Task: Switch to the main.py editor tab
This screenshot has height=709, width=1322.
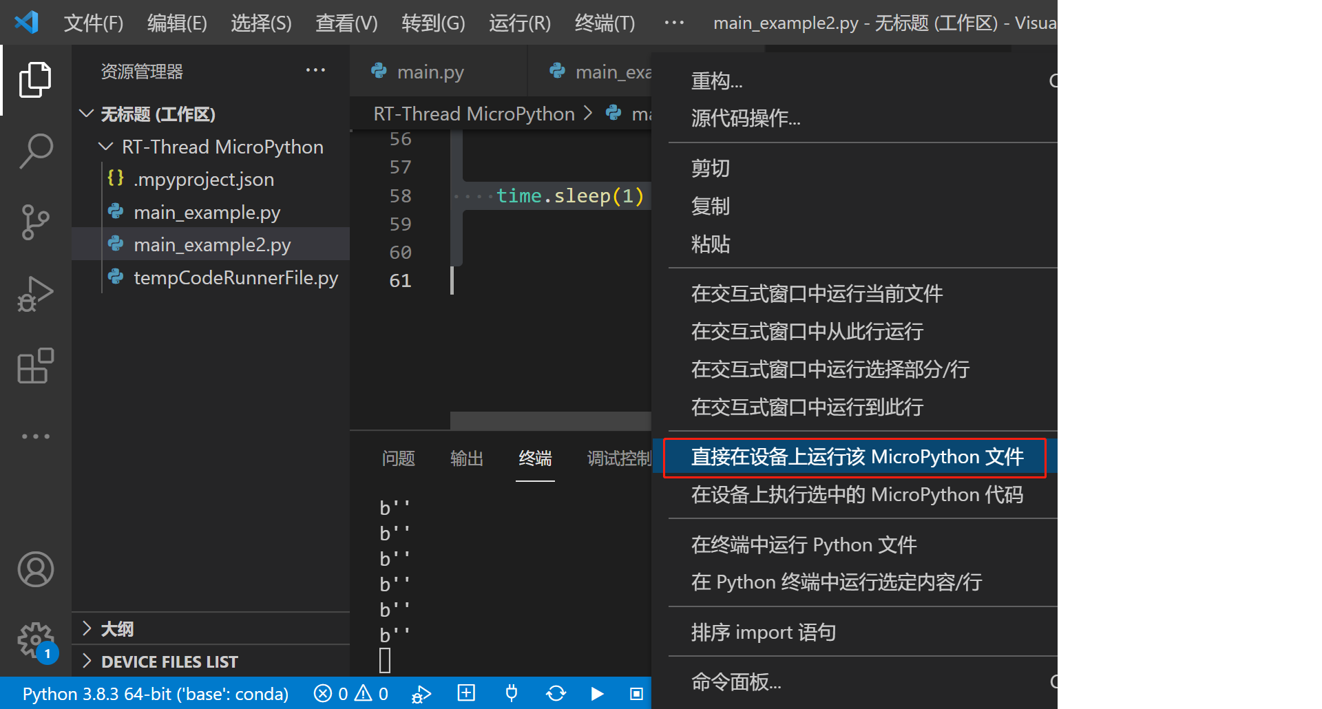Action: [430, 72]
